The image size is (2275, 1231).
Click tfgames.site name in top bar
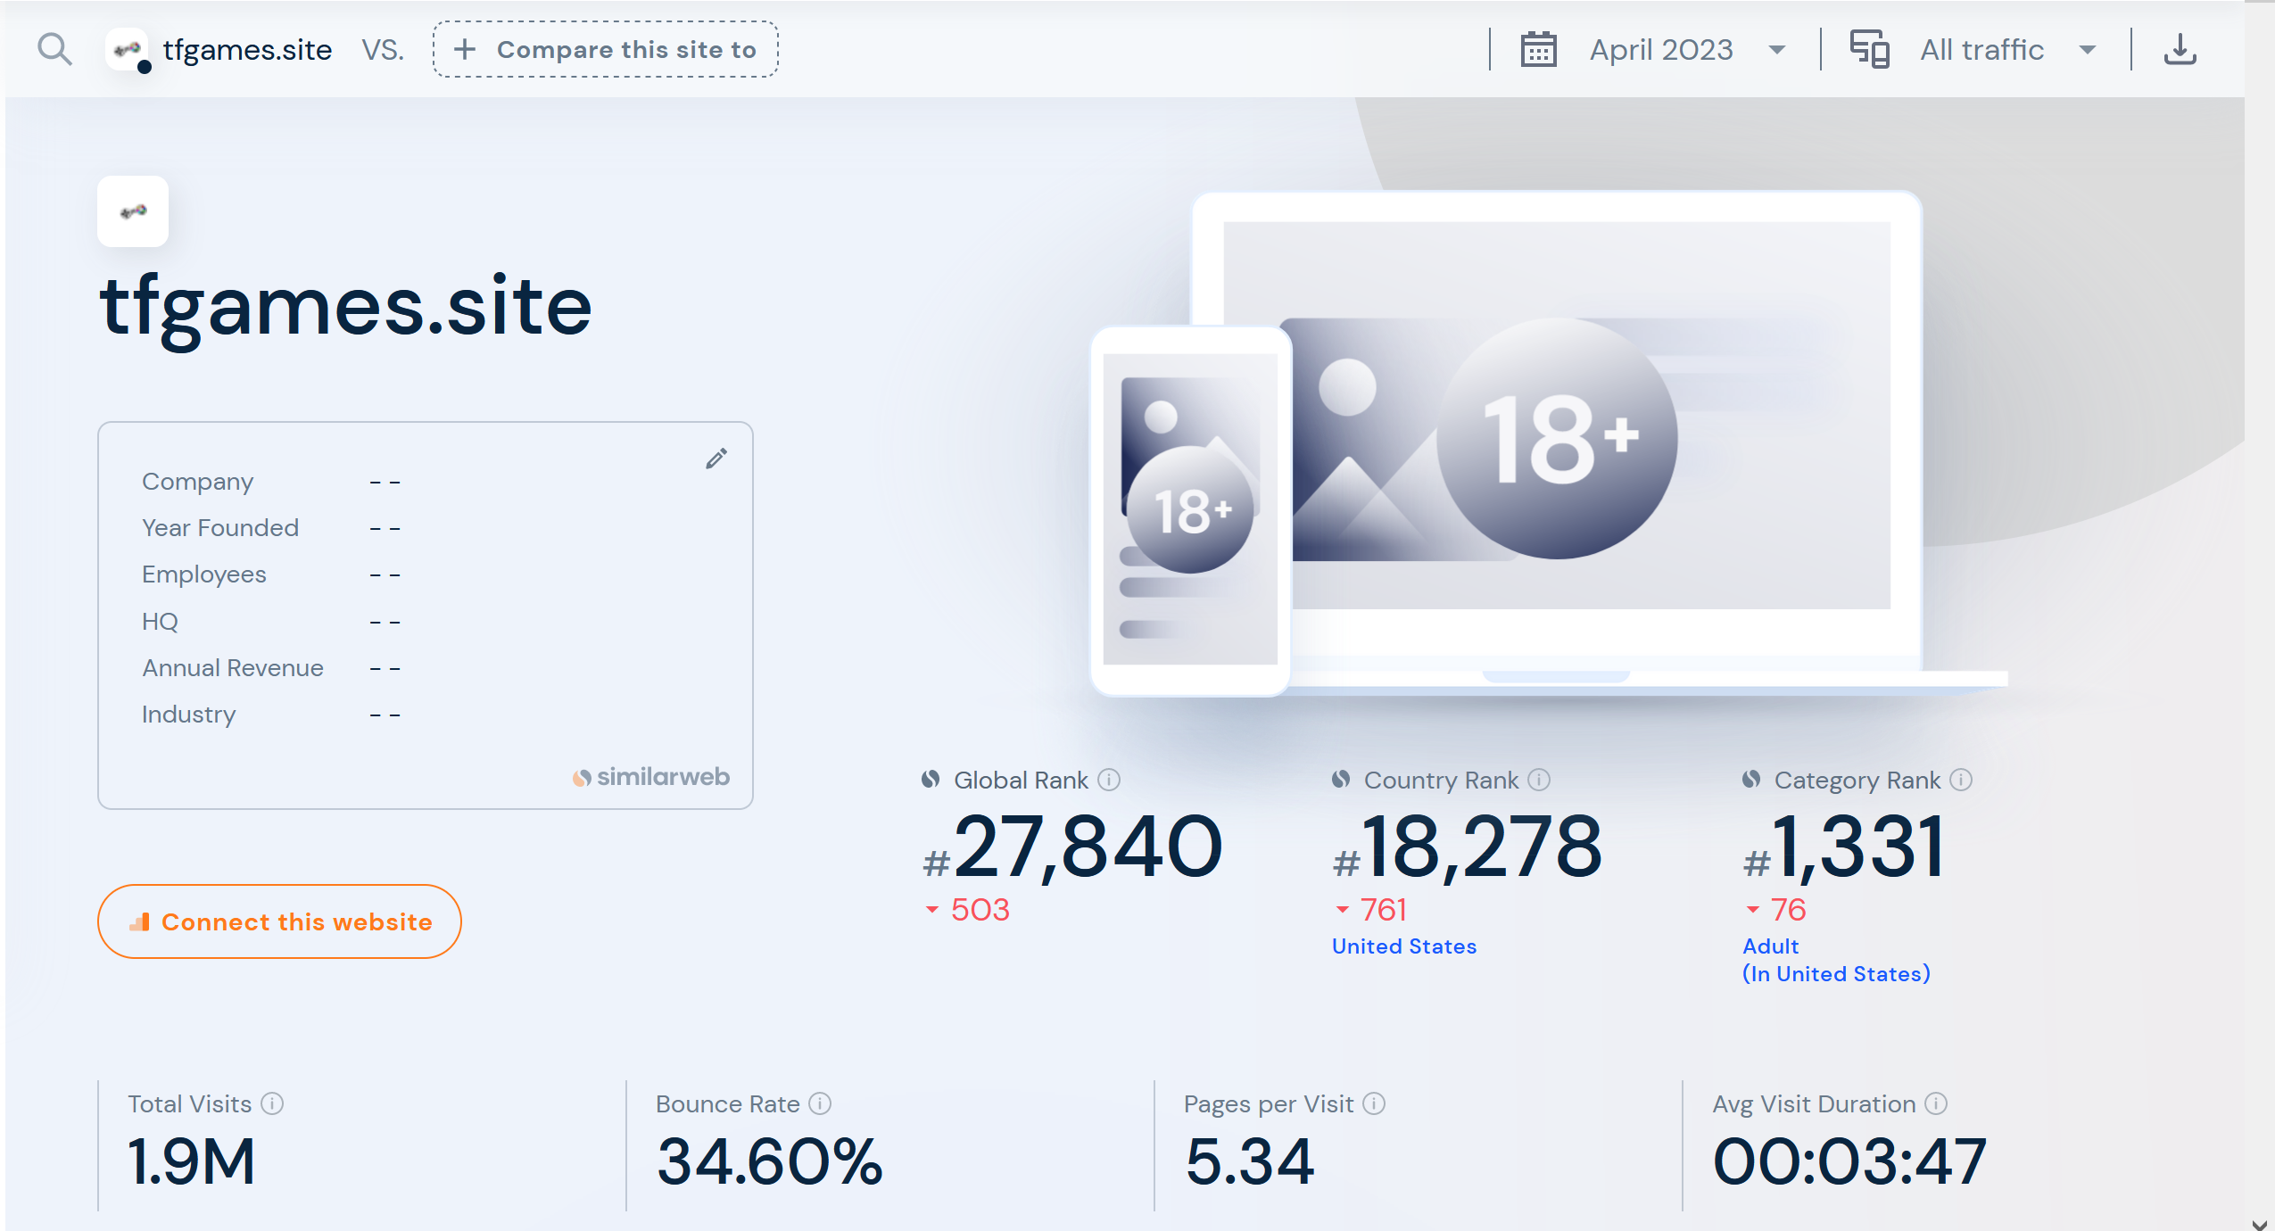pyautogui.click(x=247, y=50)
